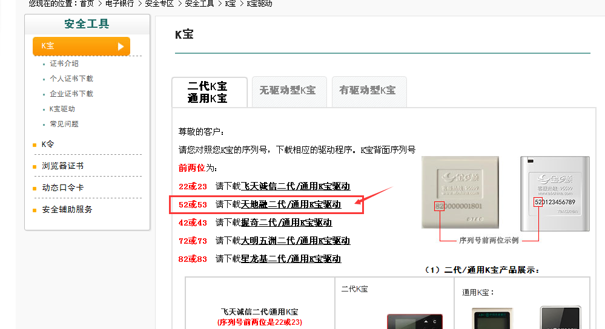Switch to the 无驱动型K宝 tab

(289, 92)
